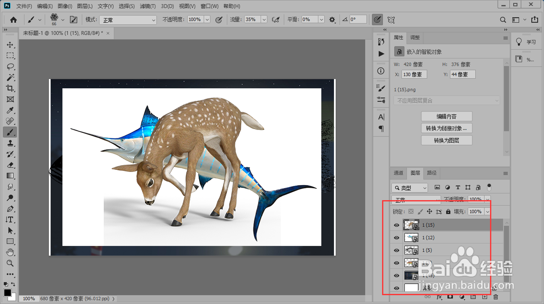The image size is (544, 304).
Task: Open the layer filter type dropdown
Action: tap(409, 188)
